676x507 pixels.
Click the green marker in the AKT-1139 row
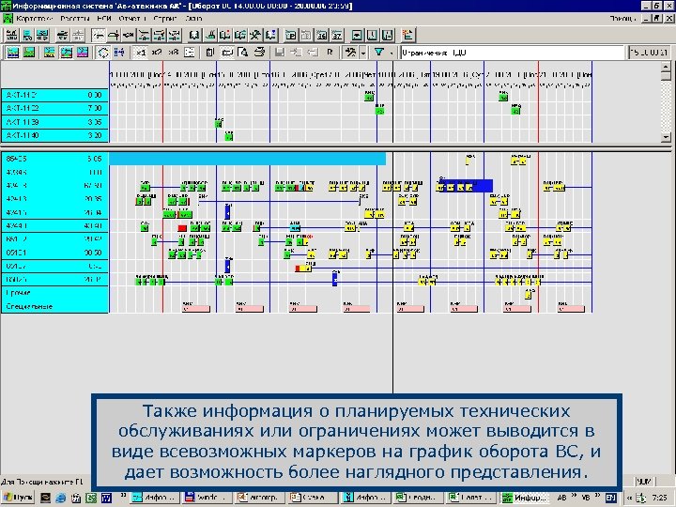[219, 124]
